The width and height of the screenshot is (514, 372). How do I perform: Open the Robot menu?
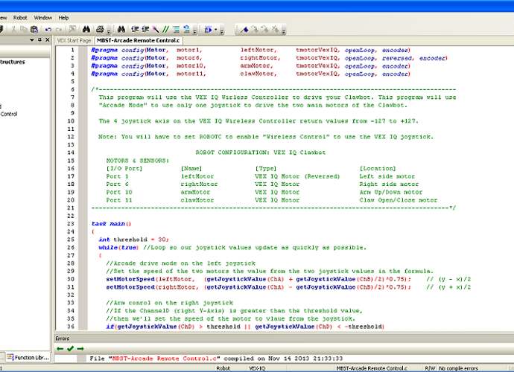(x=20, y=18)
